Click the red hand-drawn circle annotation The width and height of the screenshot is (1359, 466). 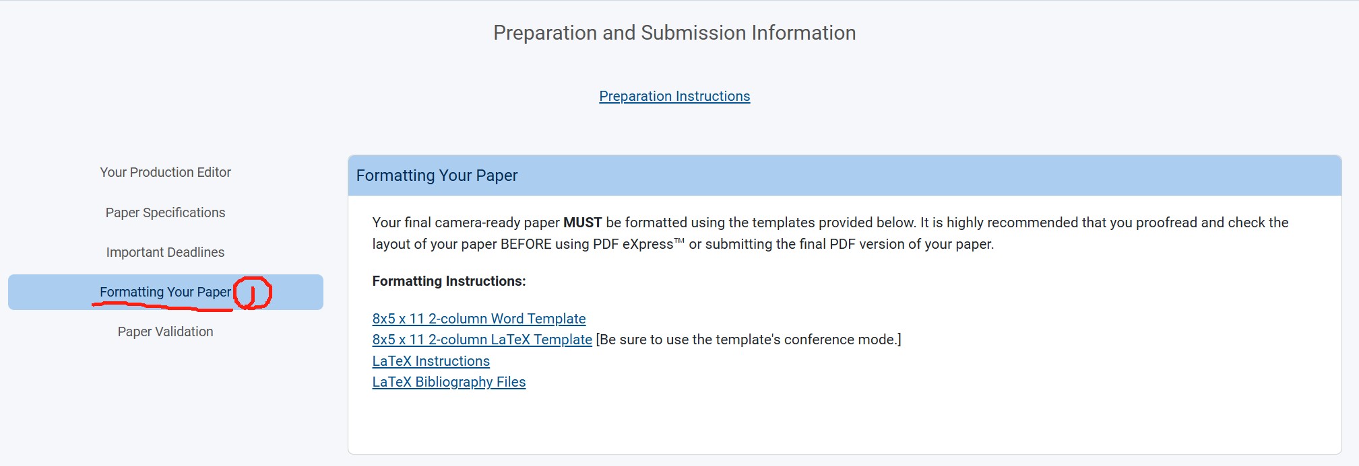[x=253, y=293]
